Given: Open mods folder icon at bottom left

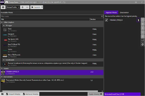Looking at the screenshot, I should 3,94.
